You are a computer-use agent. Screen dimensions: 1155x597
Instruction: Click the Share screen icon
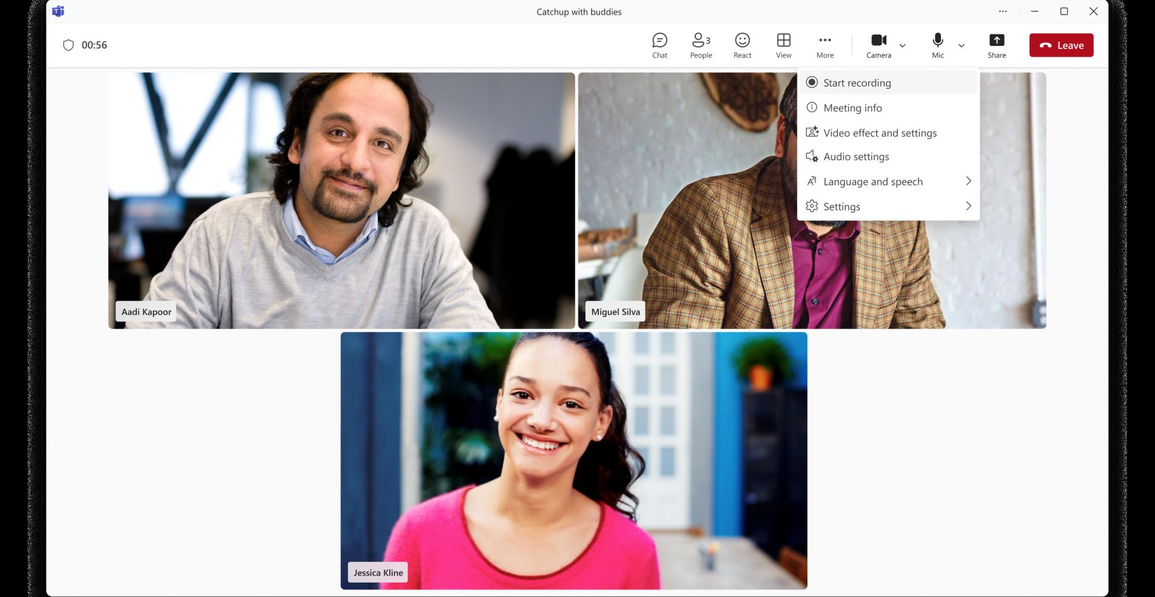(996, 45)
